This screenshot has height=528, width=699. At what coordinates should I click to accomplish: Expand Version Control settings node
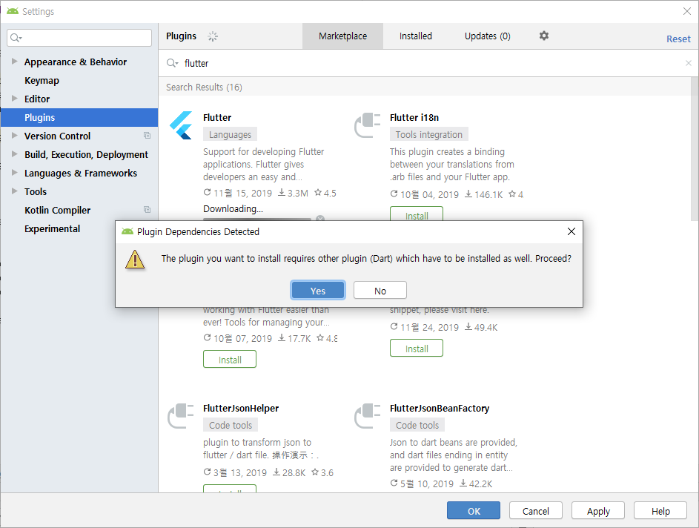coord(15,136)
